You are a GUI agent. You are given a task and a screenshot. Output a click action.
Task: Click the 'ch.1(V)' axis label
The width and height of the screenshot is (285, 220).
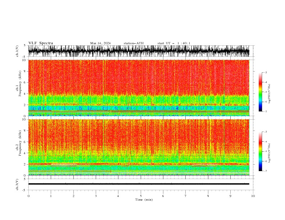(17, 51)
